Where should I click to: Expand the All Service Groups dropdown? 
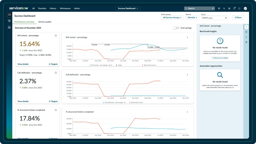[172, 18]
